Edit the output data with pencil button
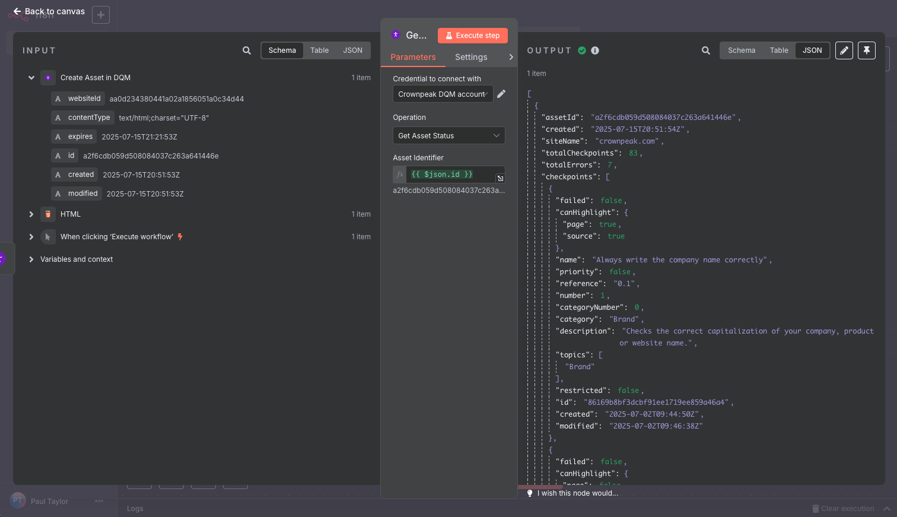This screenshot has height=517, width=897. (x=844, y=50)
